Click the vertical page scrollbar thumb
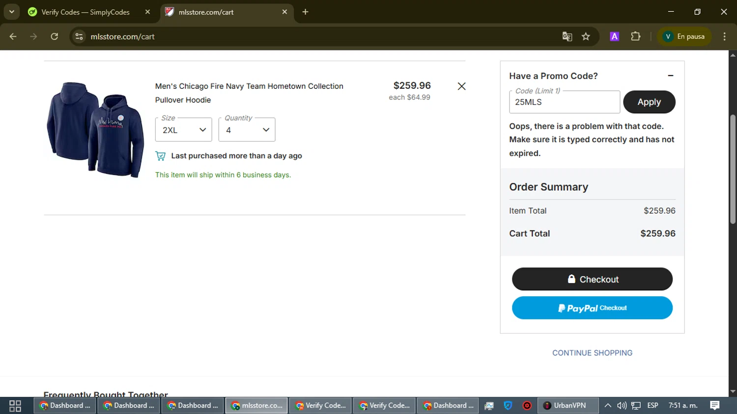 click(x=733, y=169)
